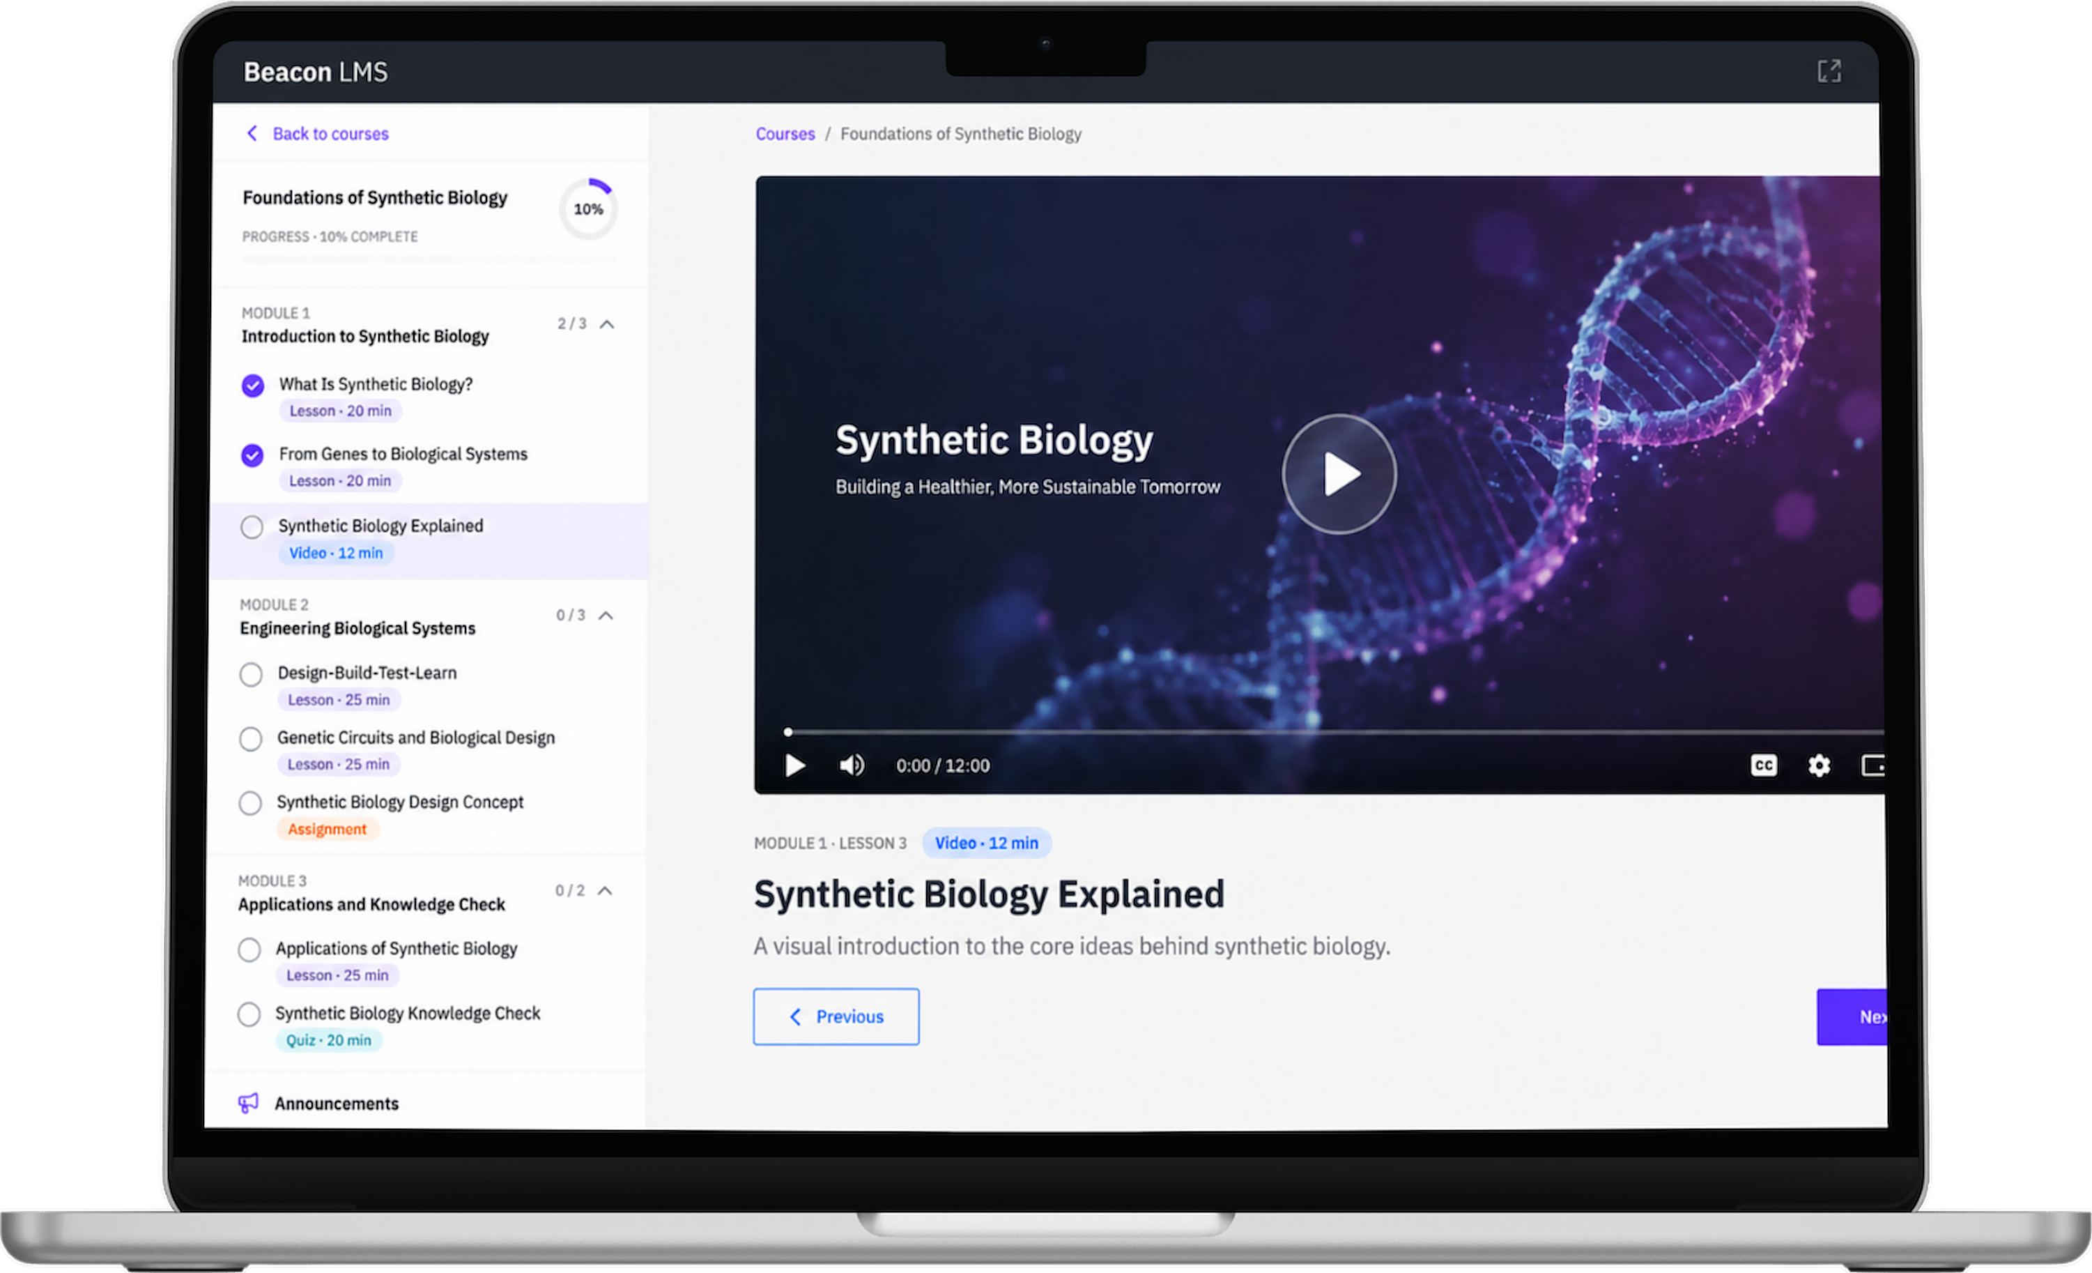
Task: Click the Video · 12 min badge below player
Action: click(987, 844)
